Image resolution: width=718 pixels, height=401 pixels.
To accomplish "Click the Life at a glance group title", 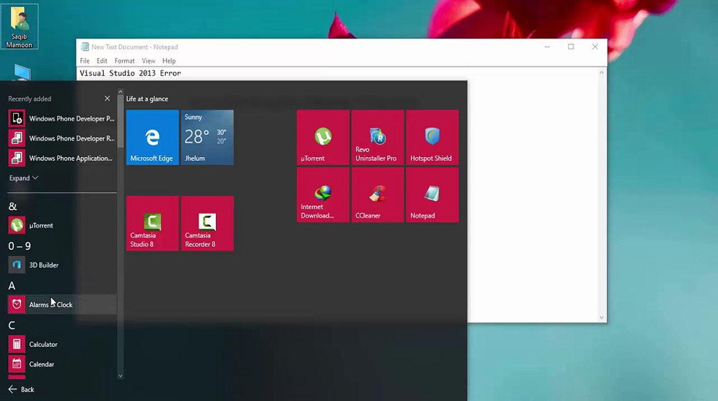I will coord(147,99).
